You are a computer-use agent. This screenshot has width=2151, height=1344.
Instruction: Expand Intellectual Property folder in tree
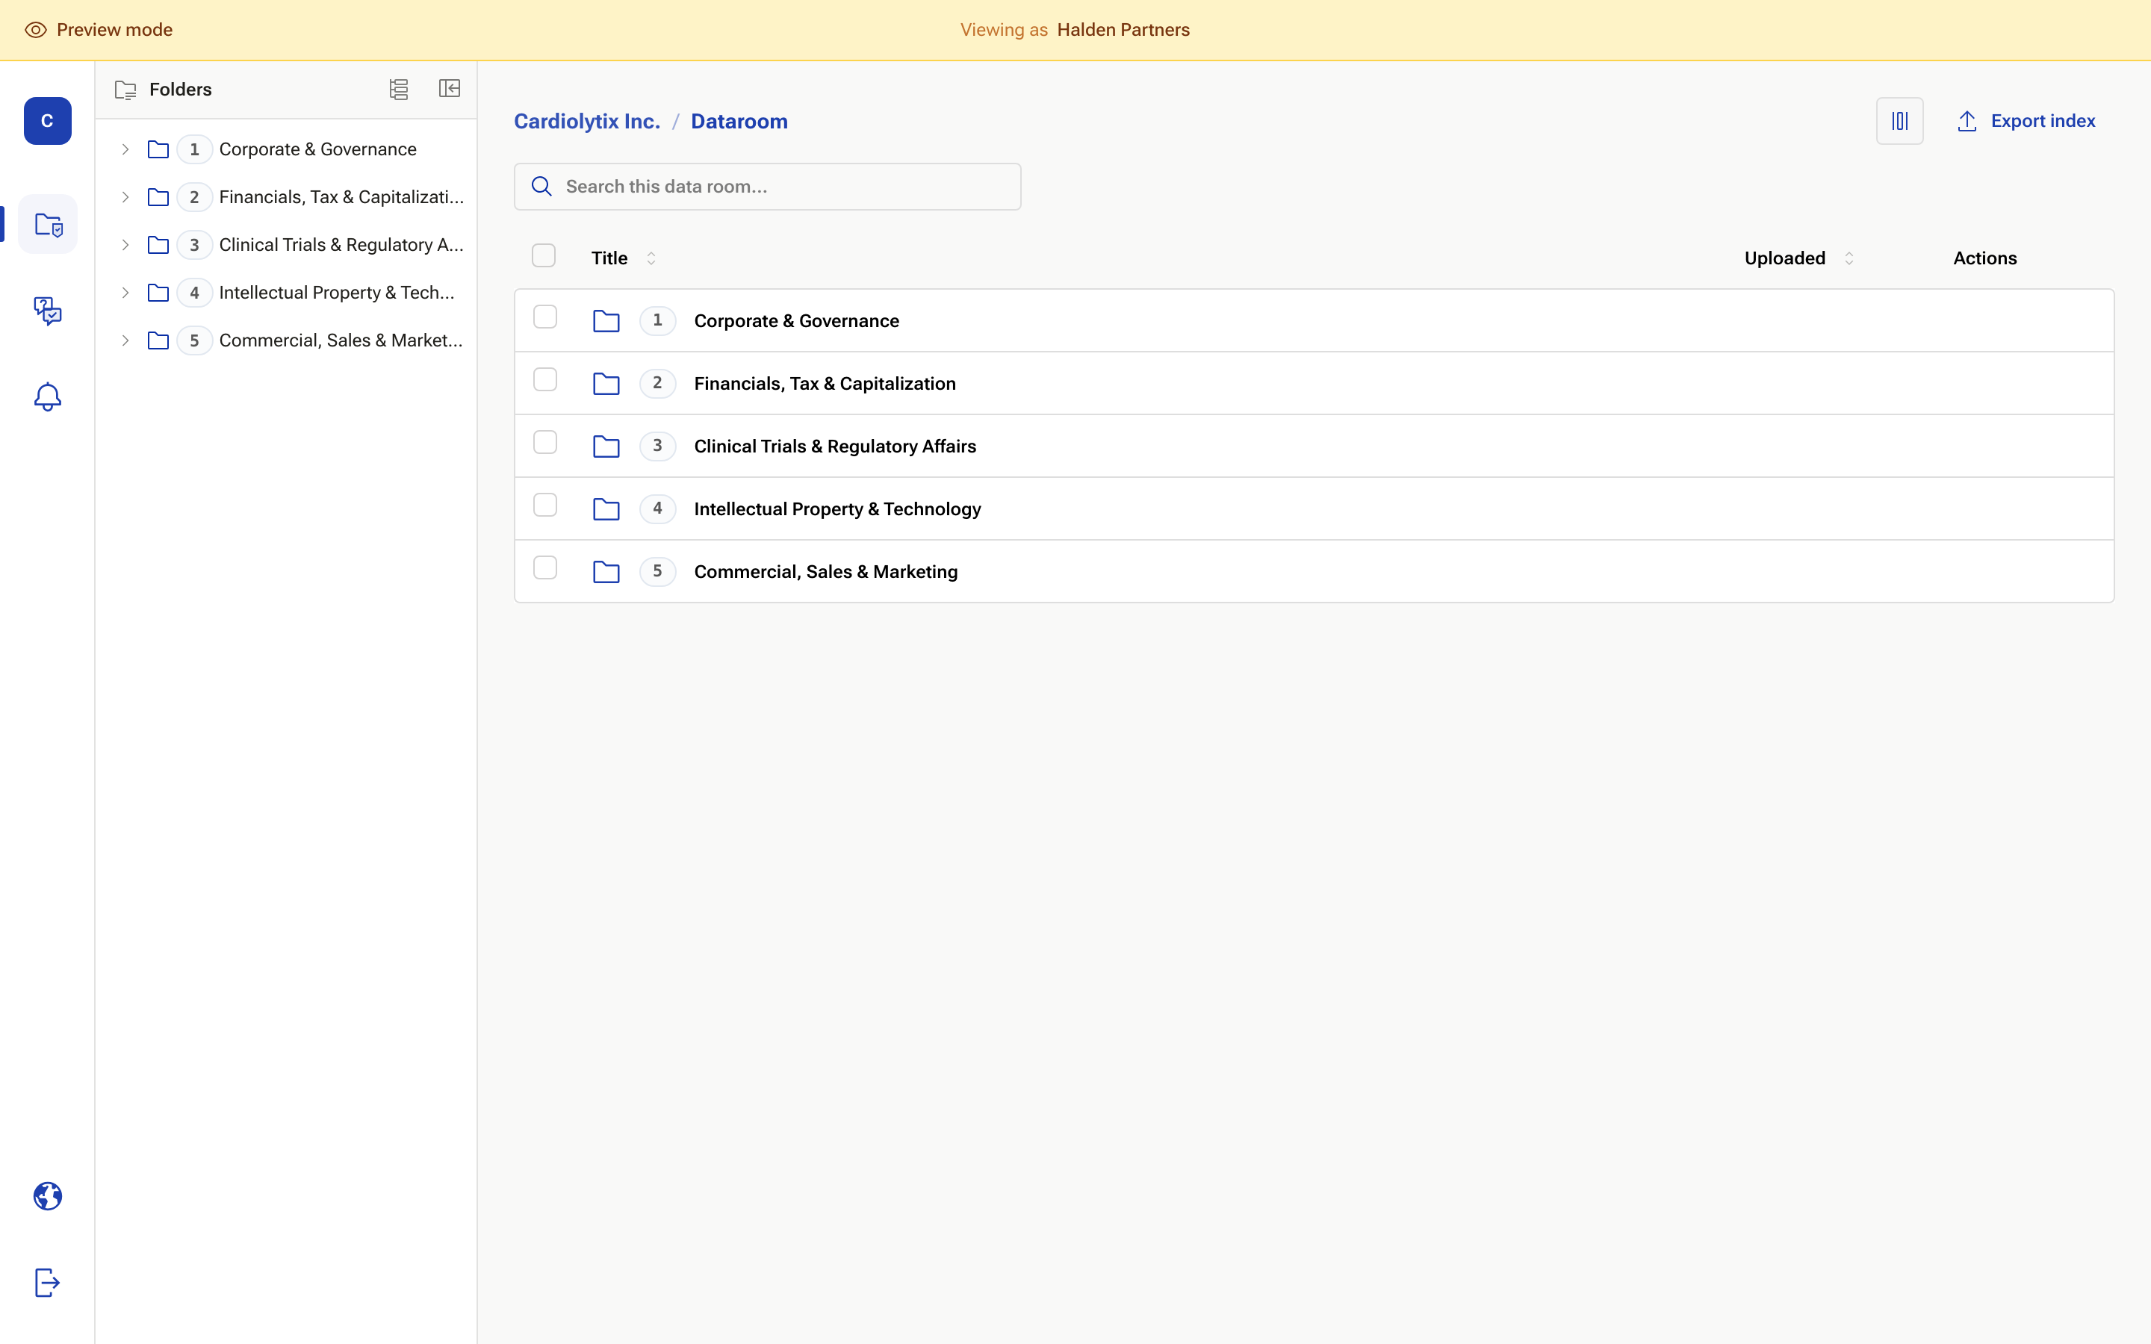125,293
